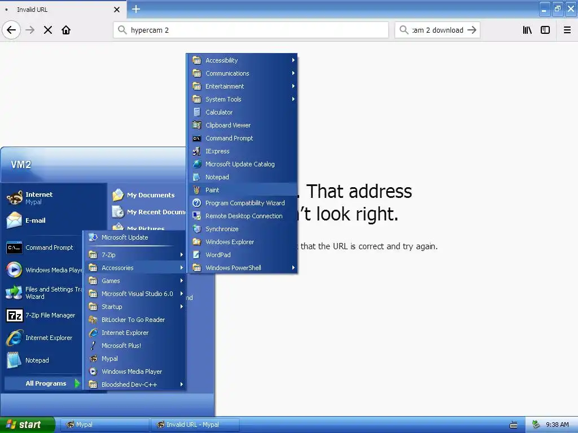
Task: Open Mypal from All Programs list
Action: point(135,359)
